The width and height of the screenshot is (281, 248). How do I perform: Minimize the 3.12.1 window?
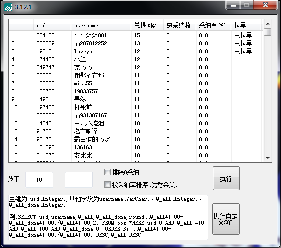(233, 5)
